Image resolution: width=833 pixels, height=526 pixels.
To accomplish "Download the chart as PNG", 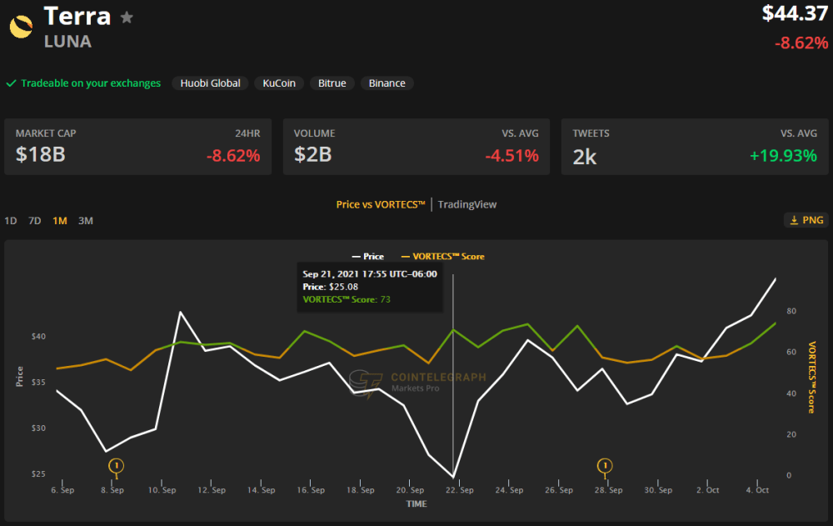I will click(x=806, y=220).
